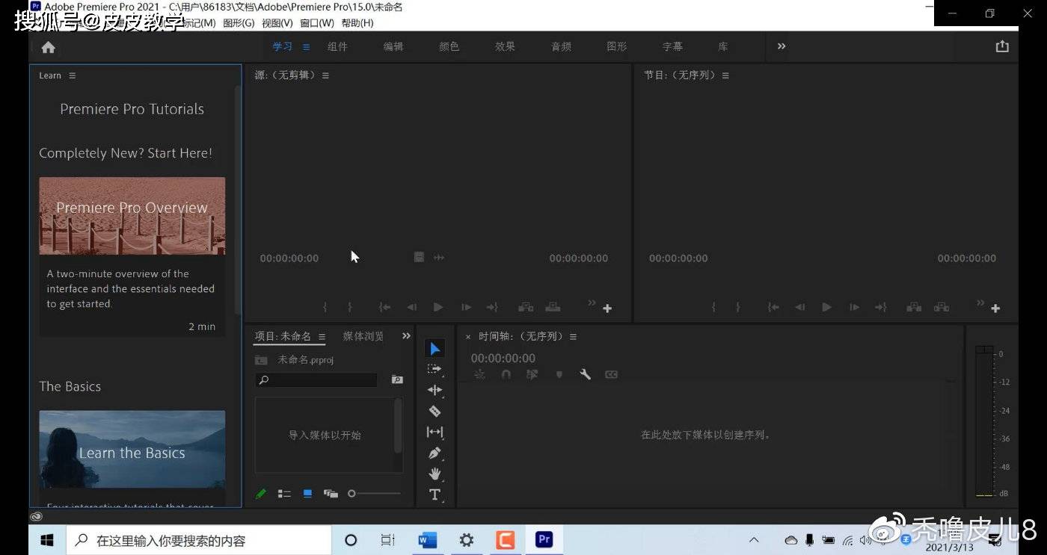Expand workspace overflow chevrons
Screen dimensions: 1047x555
click(782, 46)
